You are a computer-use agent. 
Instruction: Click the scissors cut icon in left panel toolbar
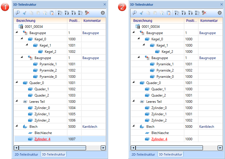click(25, 13)
